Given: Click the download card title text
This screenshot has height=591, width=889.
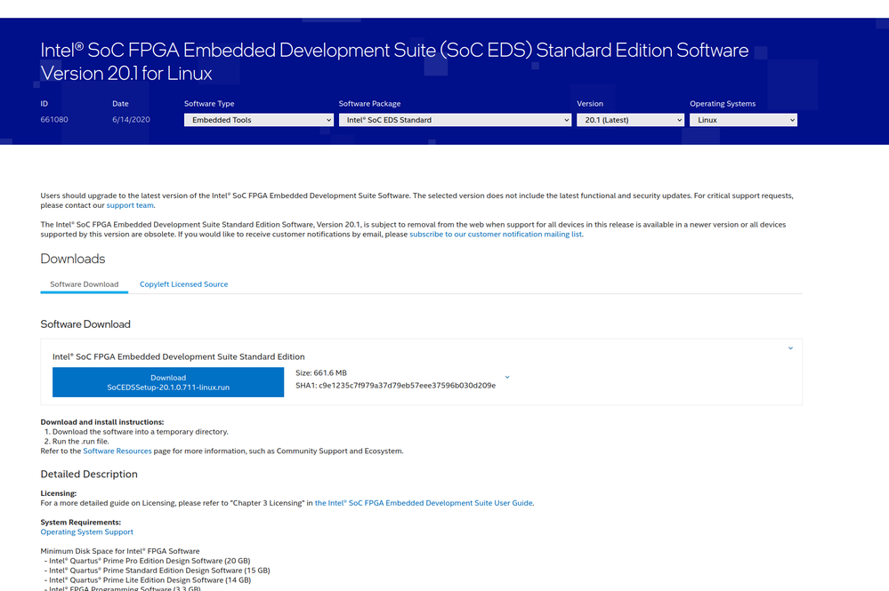Looking at the screenshot, I should point(179,357).
